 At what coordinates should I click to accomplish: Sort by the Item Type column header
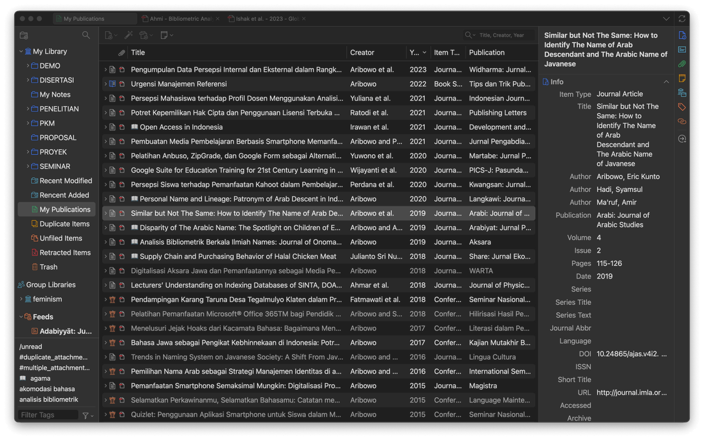[448, 52]
